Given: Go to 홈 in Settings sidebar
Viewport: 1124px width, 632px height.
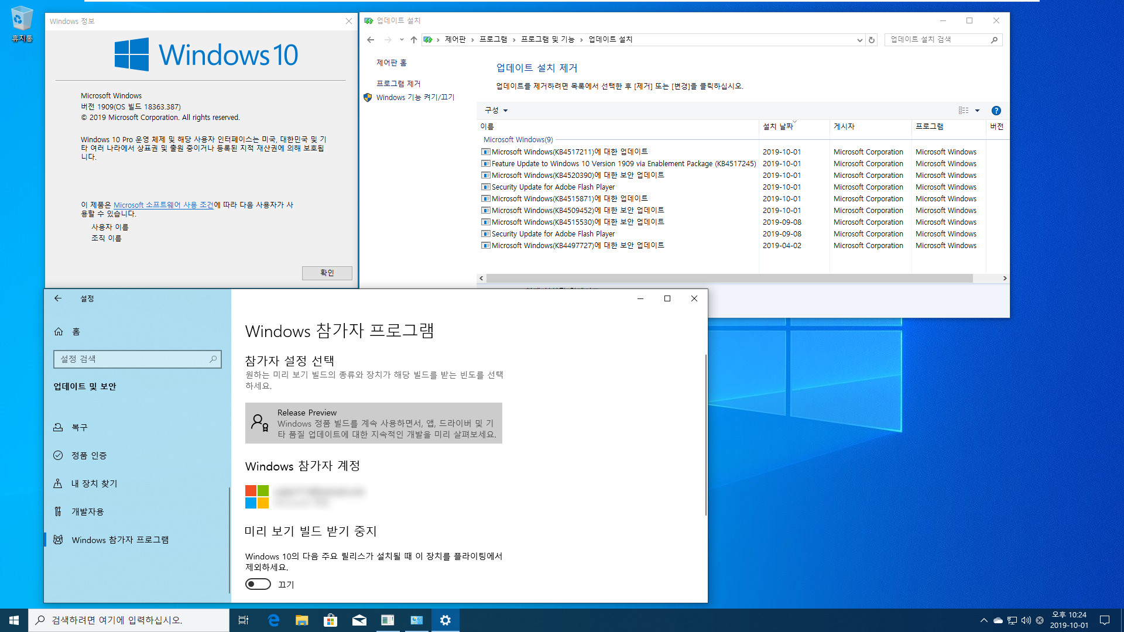Looking at the screenshot, I should point(137,331).
